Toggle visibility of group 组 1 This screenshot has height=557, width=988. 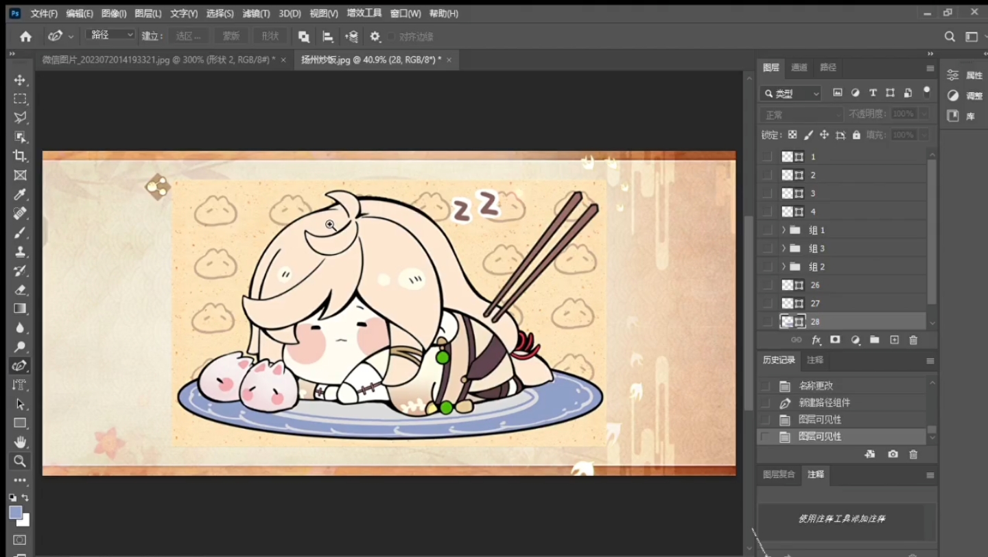pyautogui.click(x=767, y=230)
